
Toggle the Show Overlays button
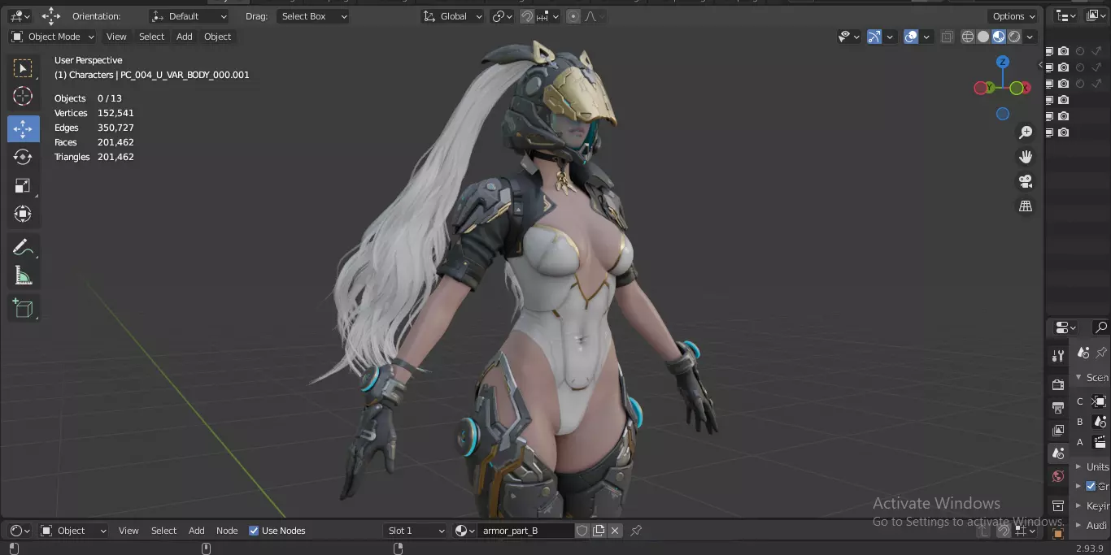912,37
